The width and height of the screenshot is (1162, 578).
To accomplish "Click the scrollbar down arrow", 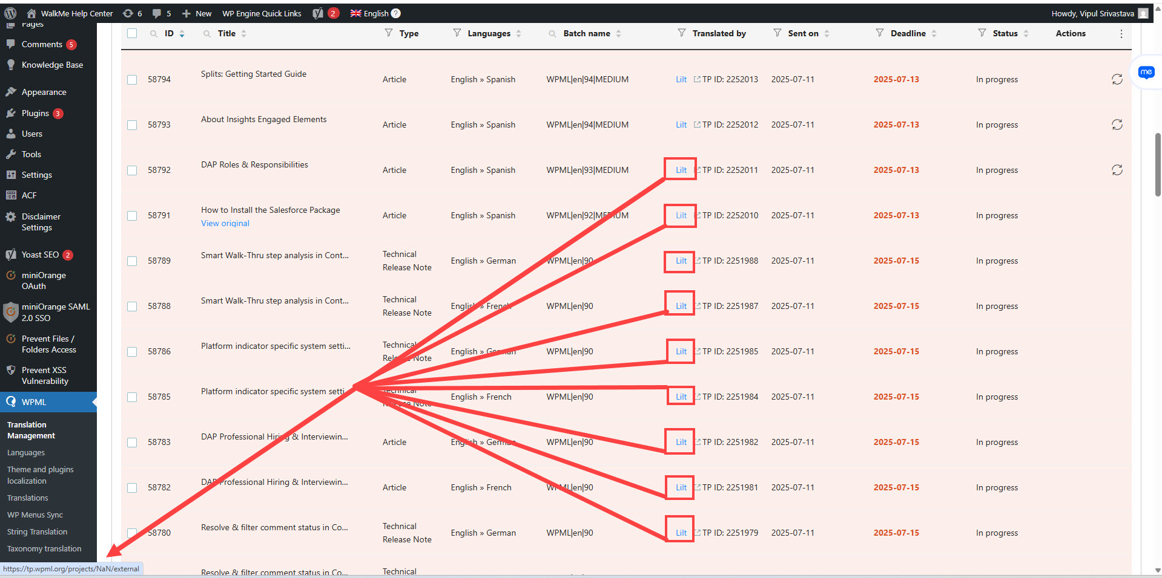I will 1158,570.
